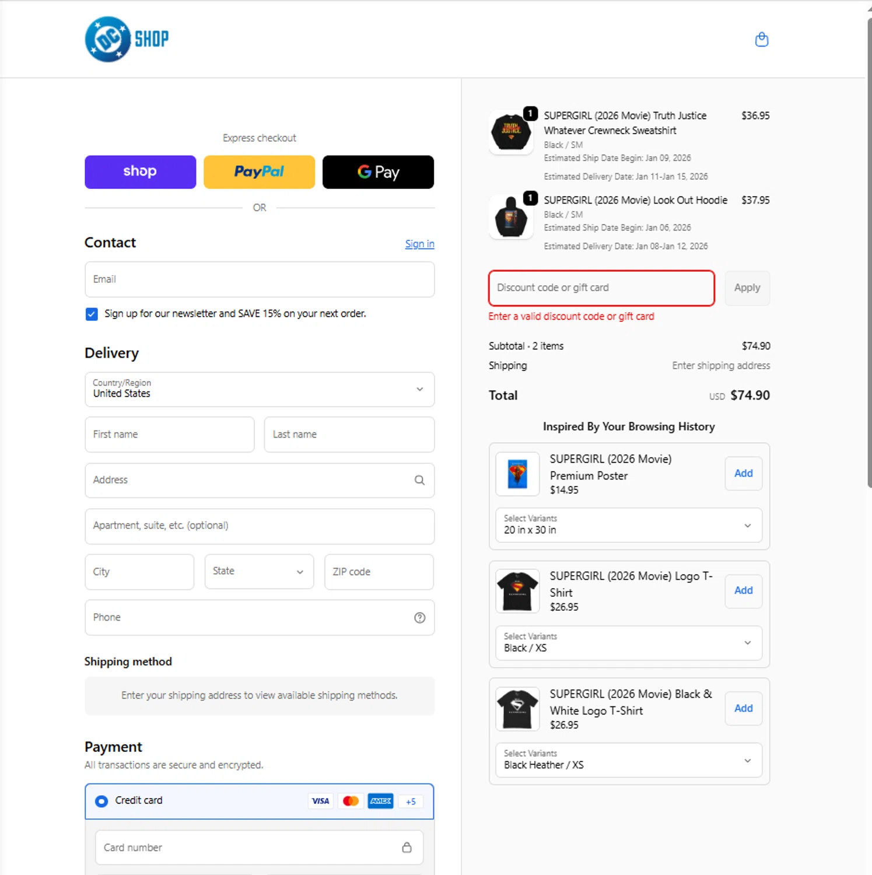This screenshot has width=872, height=875.
Task: Click the DC Shop logo
Action: (x=127, y=39)
